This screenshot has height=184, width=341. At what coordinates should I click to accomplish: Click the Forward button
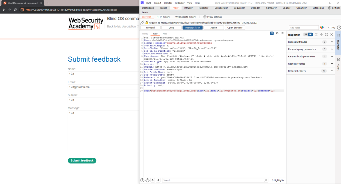[150, 28]
